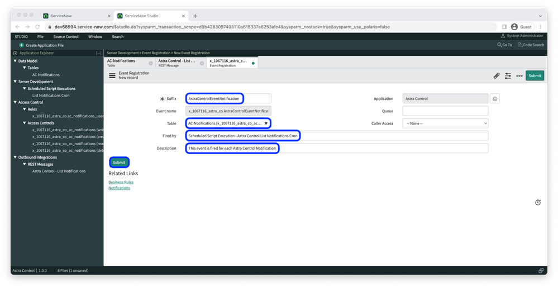Click the green Create Application File plus icon
The height and width of the screenshot is (288, 558).
(x=21, y=45)
